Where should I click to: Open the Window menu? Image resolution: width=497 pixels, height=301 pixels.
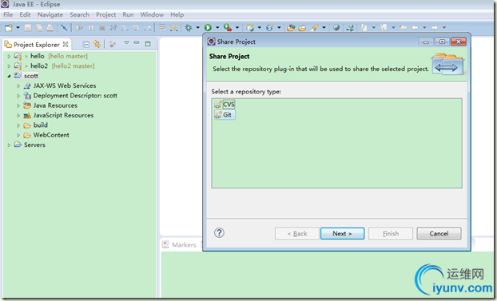click(x=152, y=14)
